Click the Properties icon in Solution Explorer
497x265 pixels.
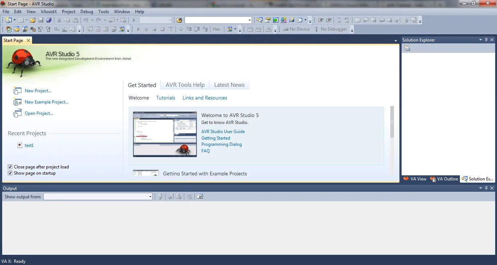pyautogui.click(x=407, y=48)
